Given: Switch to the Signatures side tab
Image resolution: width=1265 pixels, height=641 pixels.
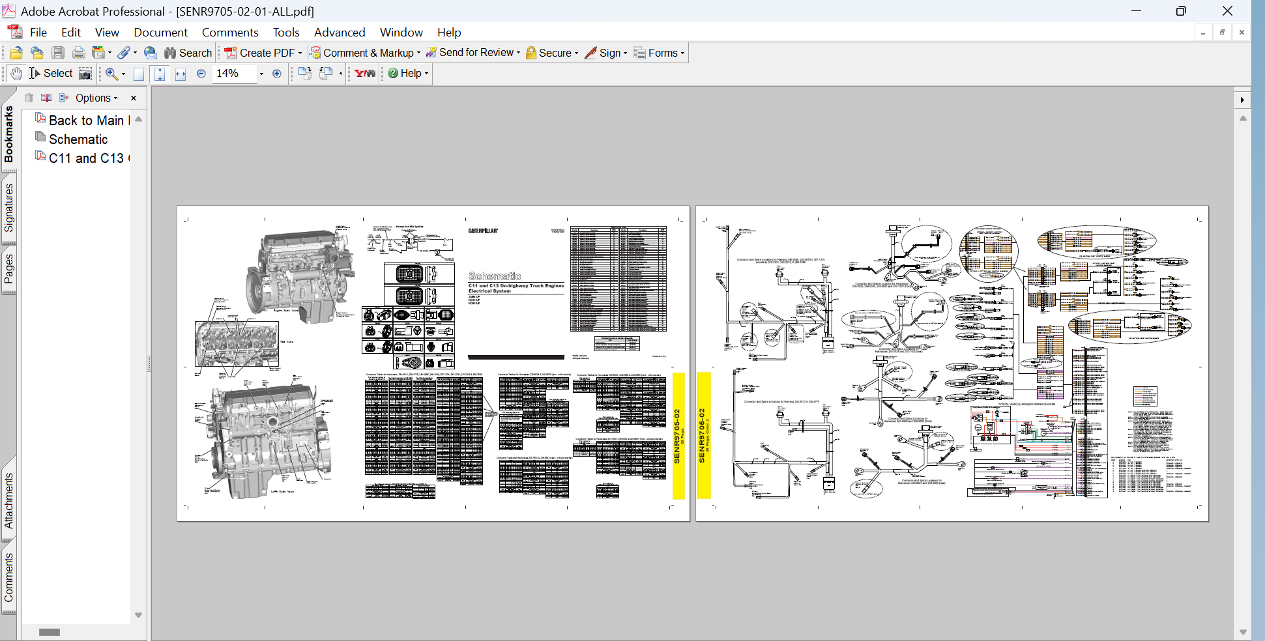Looking at the screenshot, I should pos(8,208).
